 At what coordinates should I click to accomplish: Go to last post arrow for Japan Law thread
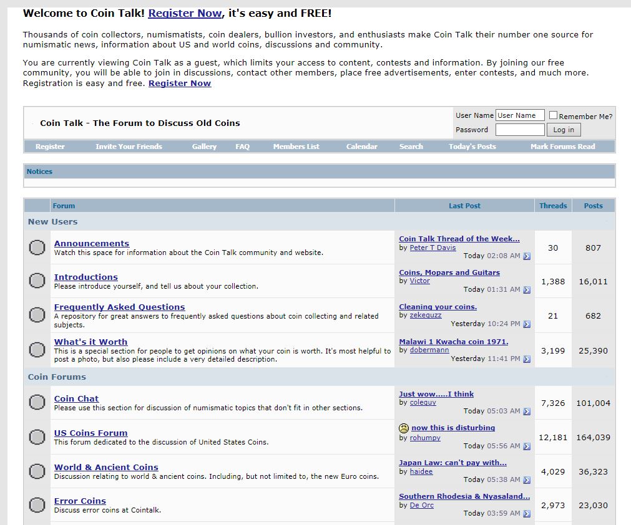tap(527, 480)
